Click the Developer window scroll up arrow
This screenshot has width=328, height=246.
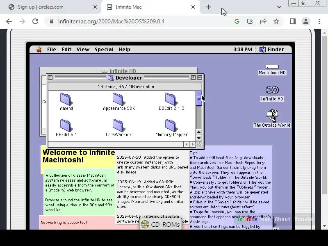pyautogui.click(x=199, y=132)
